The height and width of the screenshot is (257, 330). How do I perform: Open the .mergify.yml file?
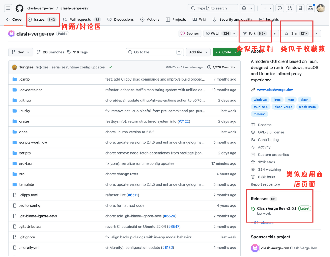(29, 248)
